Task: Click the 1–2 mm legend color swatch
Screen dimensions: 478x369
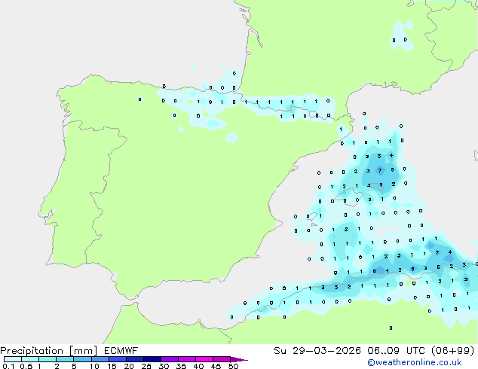Action: pyautogui.click(x=47, y=359)
